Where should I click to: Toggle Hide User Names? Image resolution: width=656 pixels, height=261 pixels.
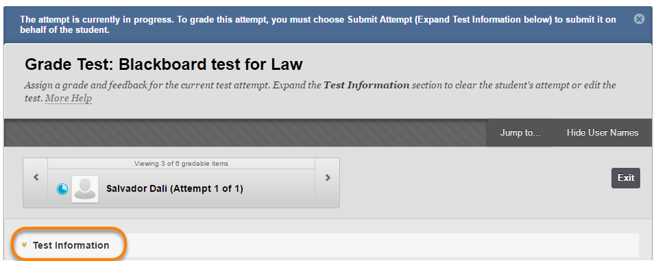coord(603,133)
